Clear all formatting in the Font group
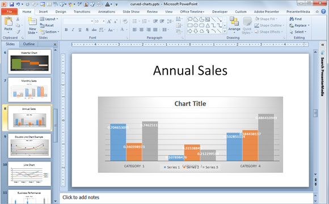329x204 pixels. click(x=125, y=21)
